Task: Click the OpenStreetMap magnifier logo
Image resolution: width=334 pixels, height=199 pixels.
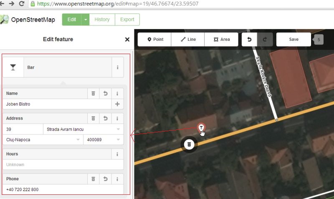Action: click(x=4, y=20)
